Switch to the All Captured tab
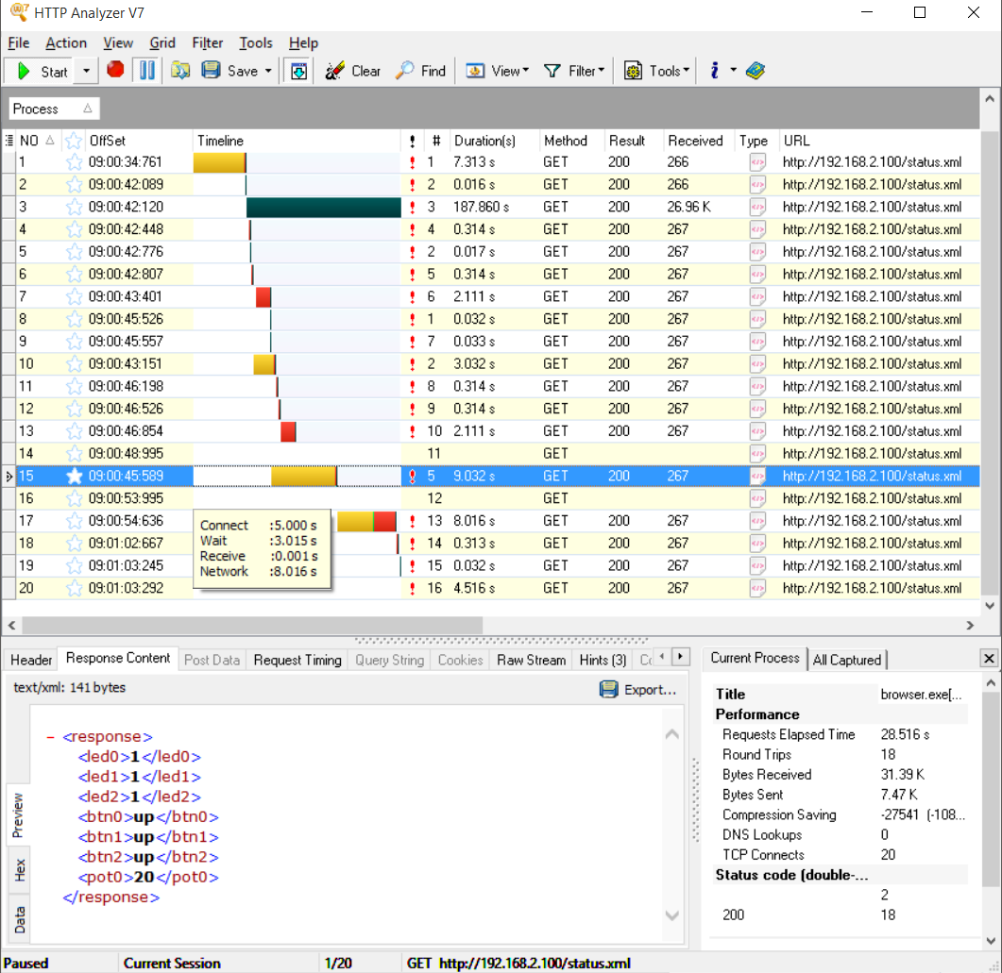This screenshot has height=973, width=1002. pyautogui.click(x=847, y=660)
